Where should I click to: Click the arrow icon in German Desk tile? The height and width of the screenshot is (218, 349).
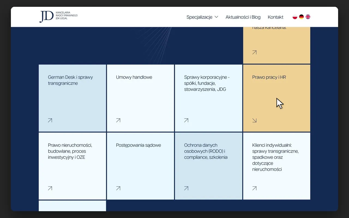click(50, 120)
